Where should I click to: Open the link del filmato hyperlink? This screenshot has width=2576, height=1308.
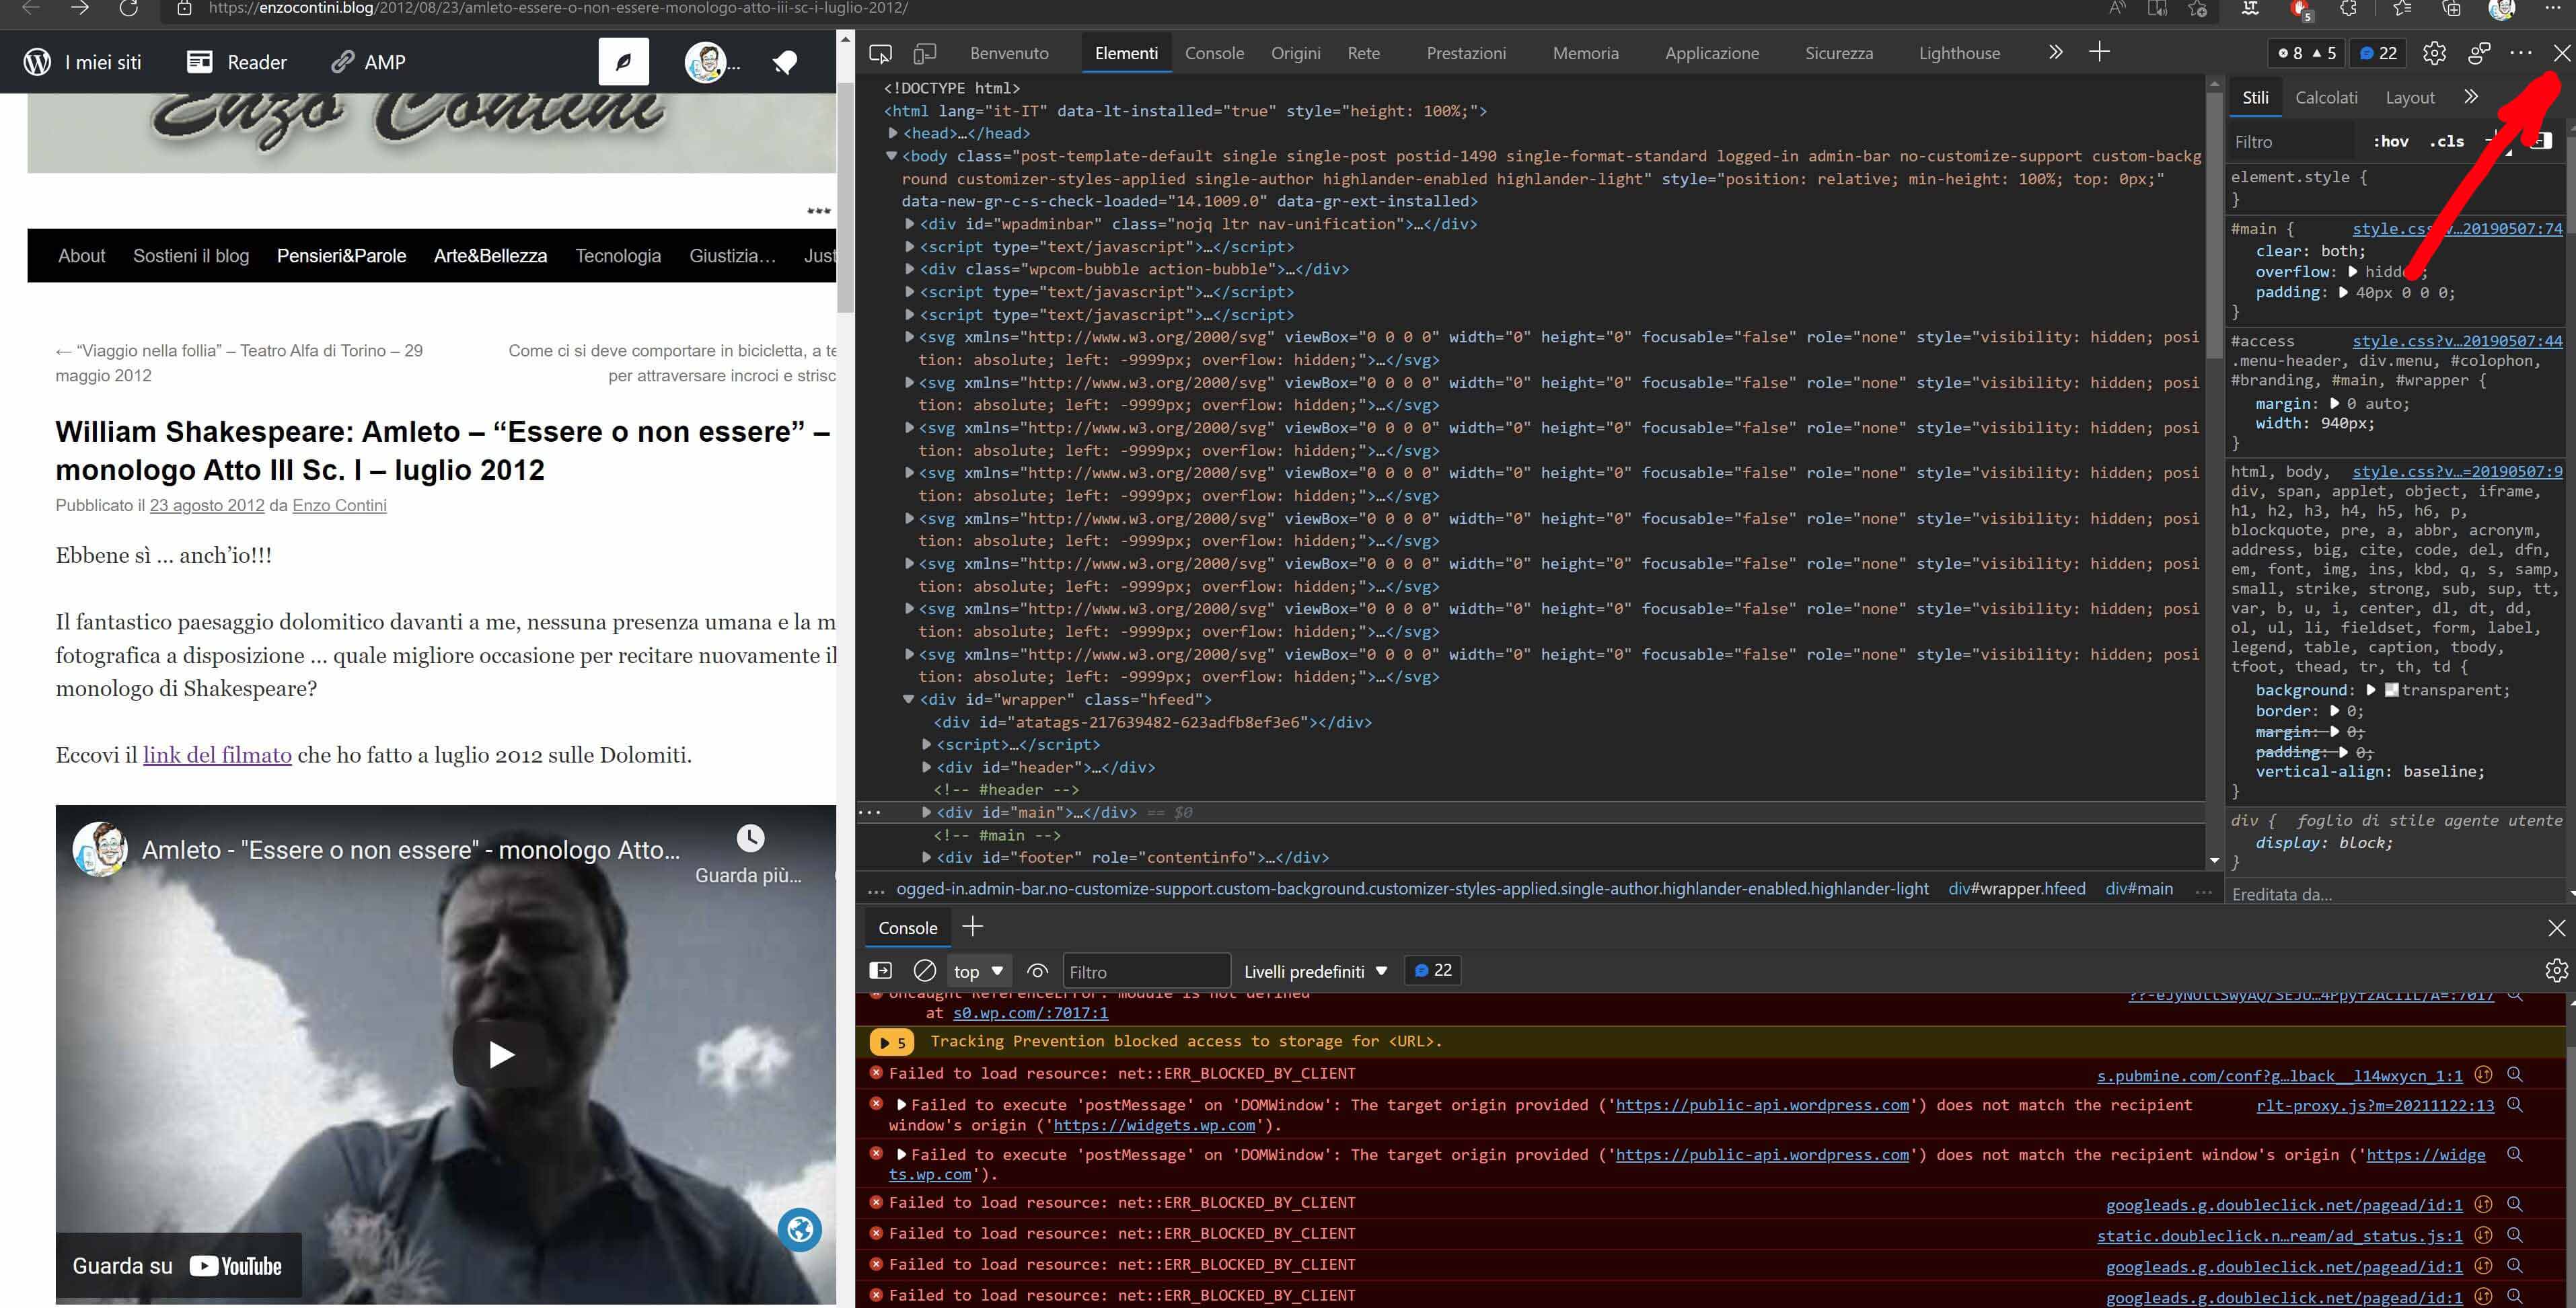pos(217,755)
